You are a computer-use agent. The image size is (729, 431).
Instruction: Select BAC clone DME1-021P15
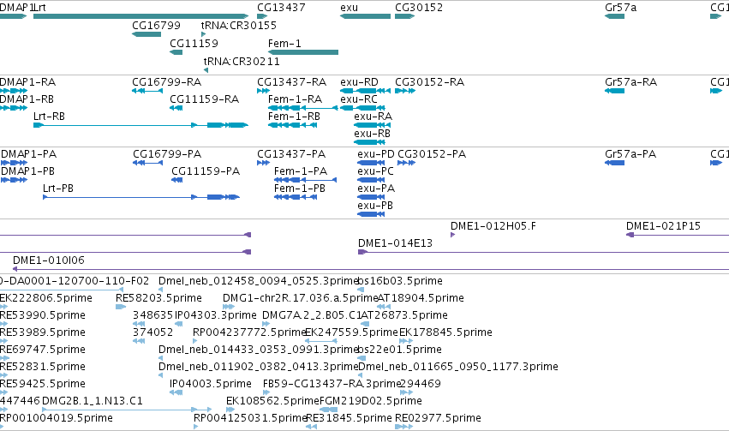tap(663, 226)
